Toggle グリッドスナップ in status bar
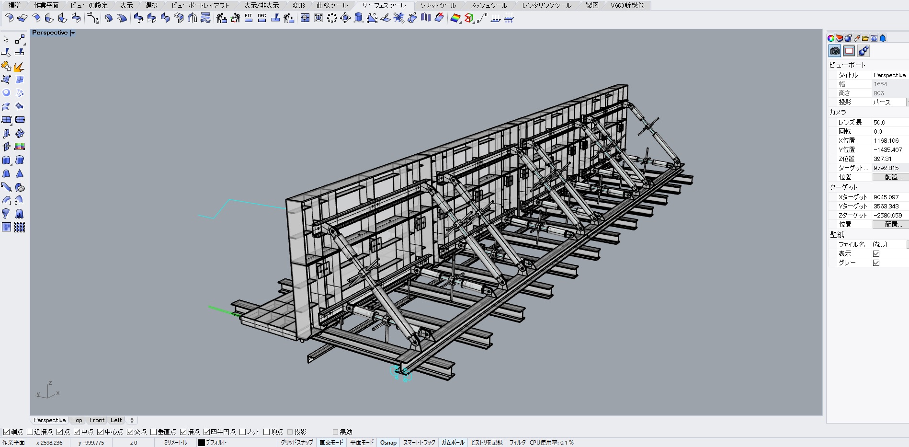The height and width of the screenshot is (447, 909). [296, 443]
